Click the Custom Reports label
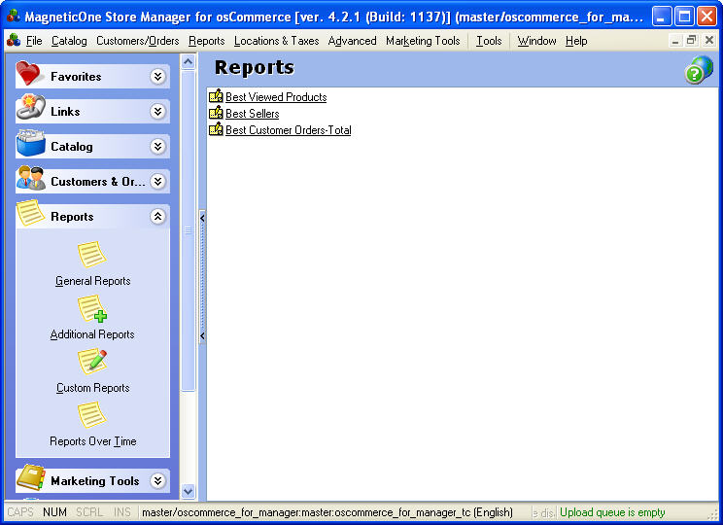 92,388
